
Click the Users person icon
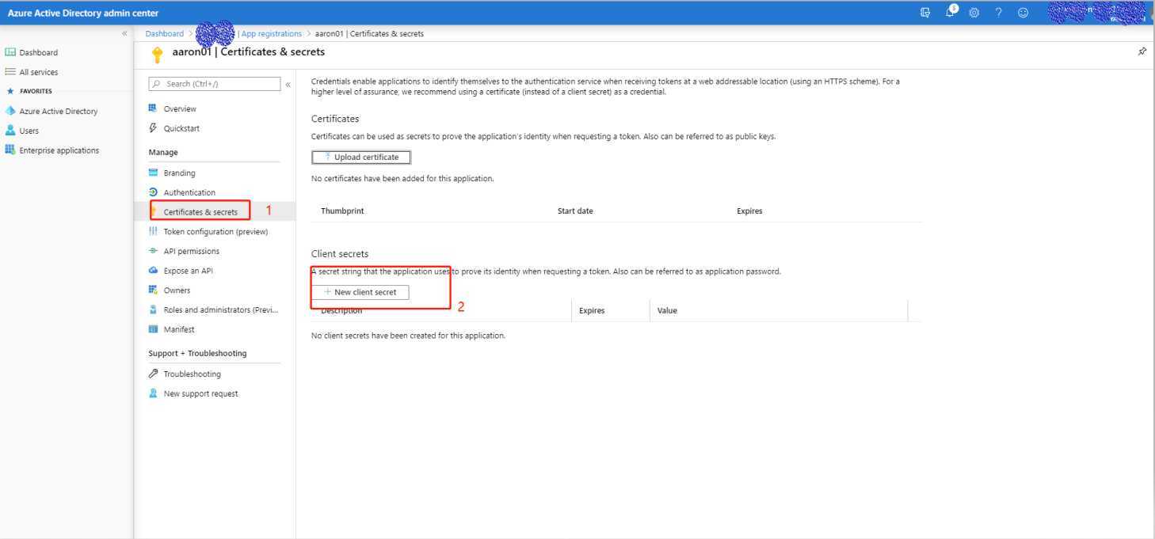point(10,131)
